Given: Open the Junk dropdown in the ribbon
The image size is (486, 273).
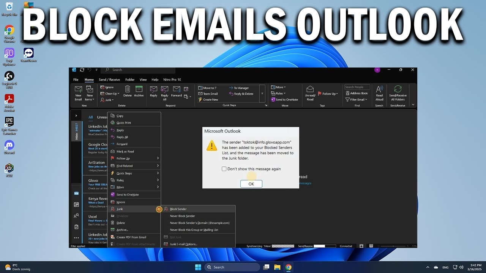Looking at the screenshot, I should tap(107, 100).
